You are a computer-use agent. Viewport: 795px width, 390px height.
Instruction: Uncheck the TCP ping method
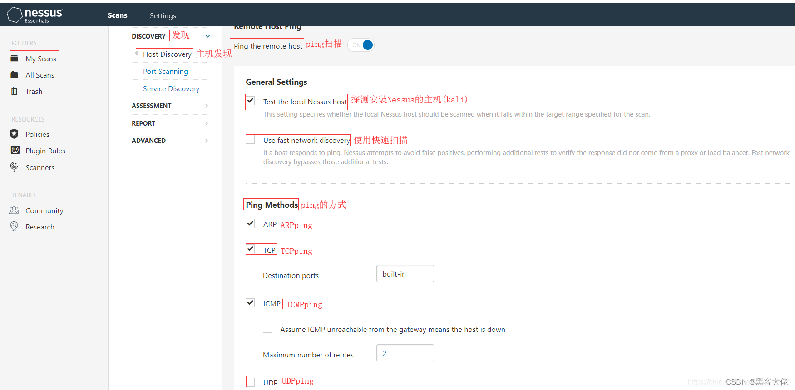pos(251,249)
